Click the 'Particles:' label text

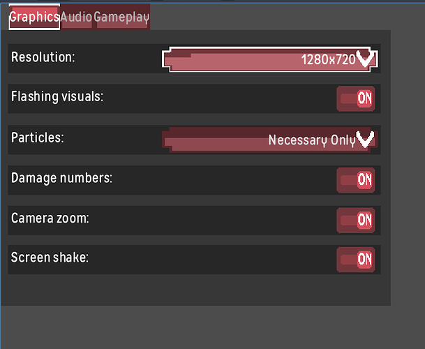[38, 138]
